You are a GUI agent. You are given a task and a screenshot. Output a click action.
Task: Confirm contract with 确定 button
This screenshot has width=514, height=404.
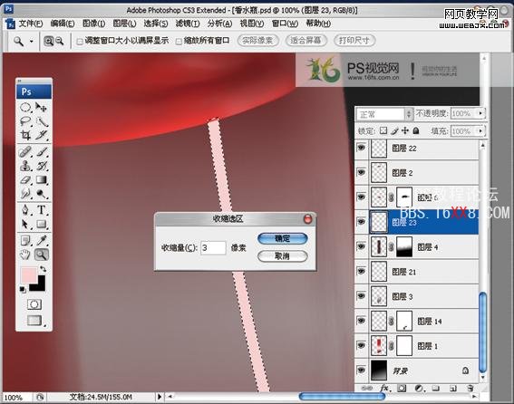(x=283, y=238)
